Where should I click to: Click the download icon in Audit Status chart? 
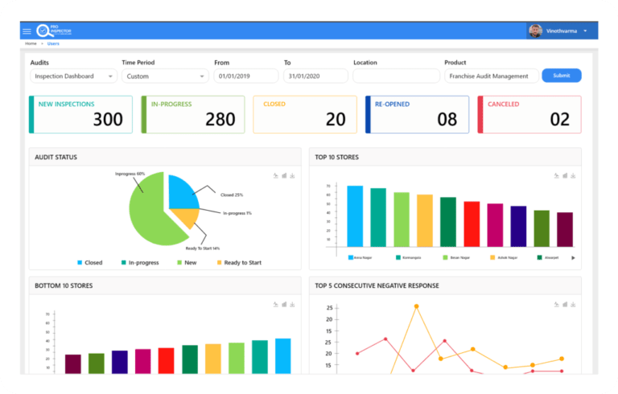click(292, 176)
